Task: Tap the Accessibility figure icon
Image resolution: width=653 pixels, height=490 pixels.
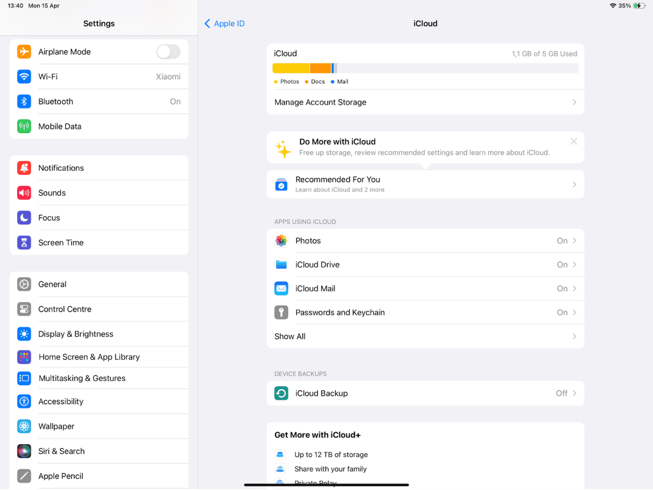Action: click(24, 401)
